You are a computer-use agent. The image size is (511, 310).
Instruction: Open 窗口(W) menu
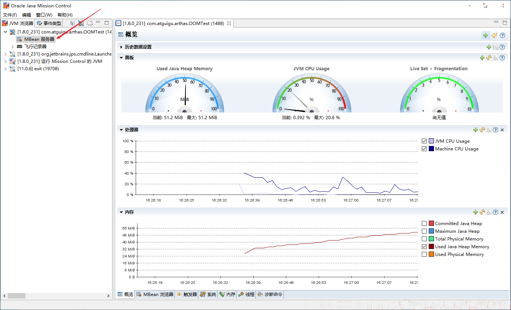tap(44, 15)
